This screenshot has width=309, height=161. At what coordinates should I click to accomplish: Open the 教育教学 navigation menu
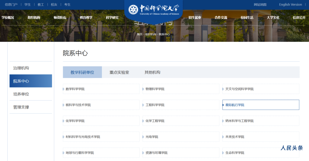(x=86, y=17)
